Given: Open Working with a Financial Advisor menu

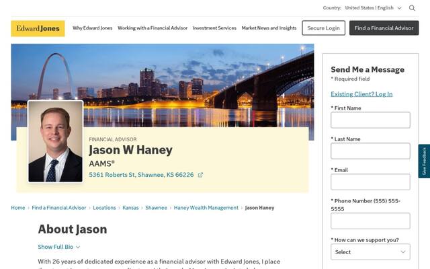Looking at the screenshot, I should [x=153, y=28].
